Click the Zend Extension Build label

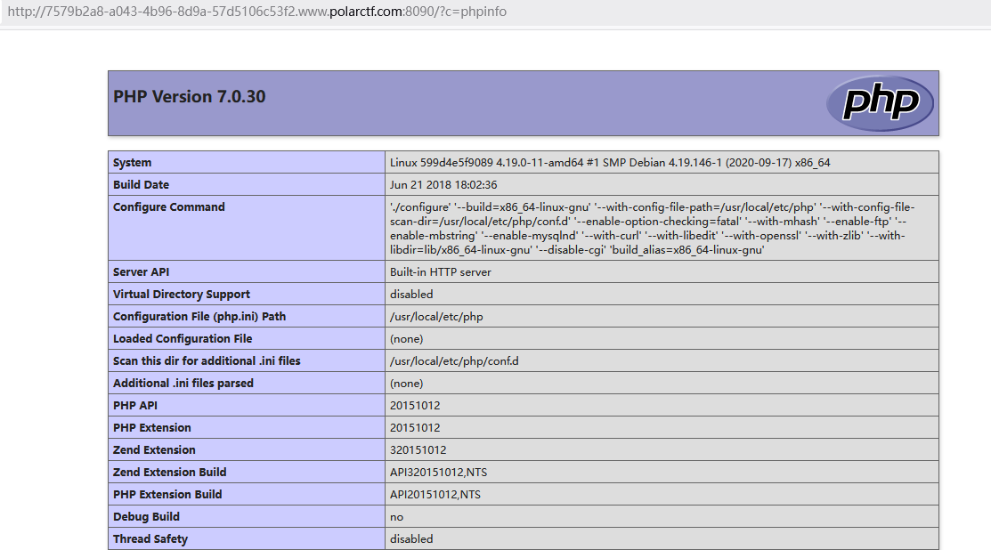coord(169,472)
